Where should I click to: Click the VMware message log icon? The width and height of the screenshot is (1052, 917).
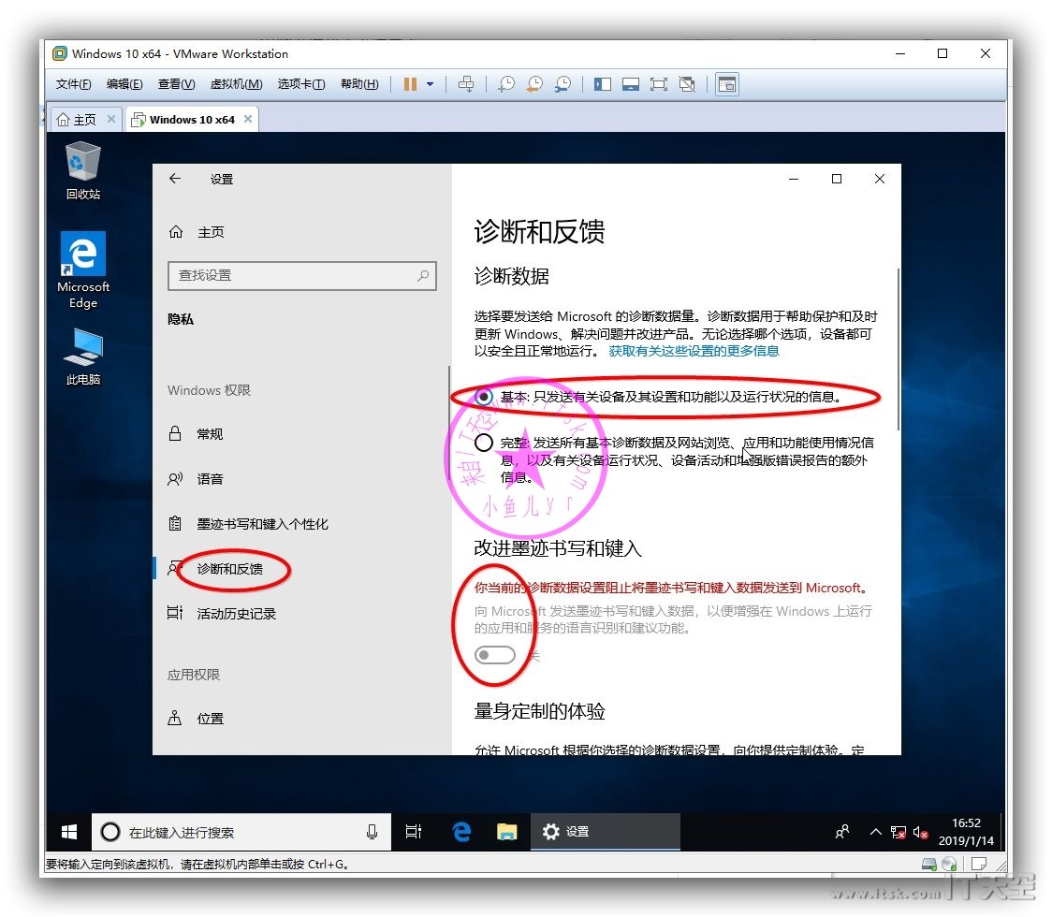coord(979,864)
